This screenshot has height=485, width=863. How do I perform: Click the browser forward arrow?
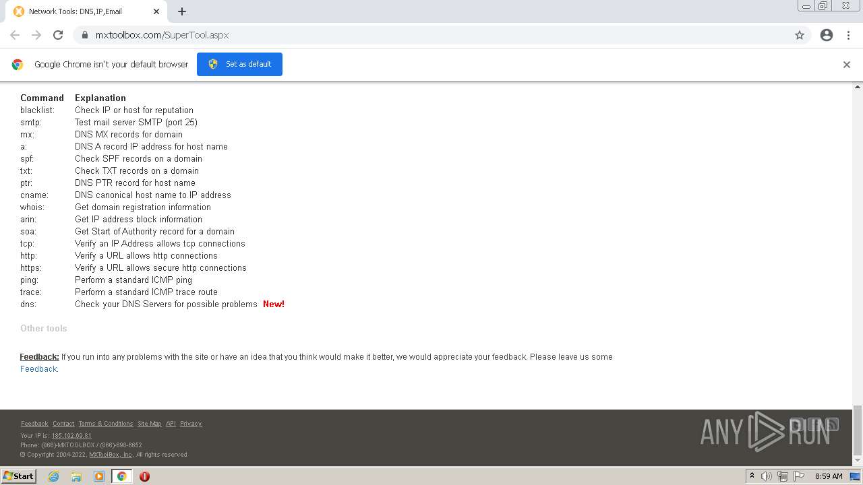click(36, 35)
